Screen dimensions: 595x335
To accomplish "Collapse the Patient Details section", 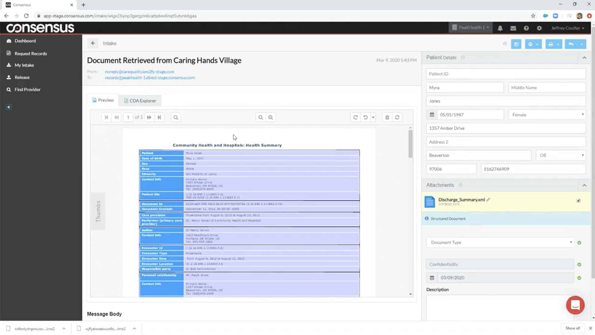I will (x=584, y=58).
